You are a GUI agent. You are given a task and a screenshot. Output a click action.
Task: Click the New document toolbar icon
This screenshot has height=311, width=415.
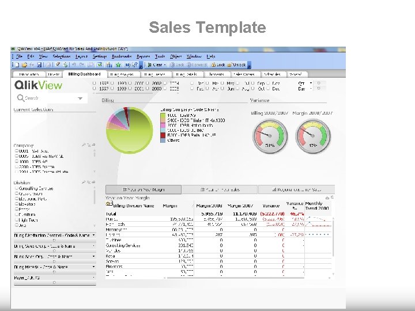point(17,65)
